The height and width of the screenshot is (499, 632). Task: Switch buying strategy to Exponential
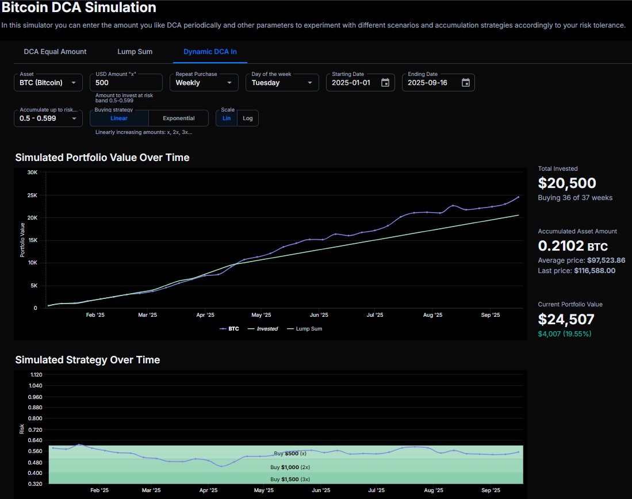pyautogui.click(x=178, y=118)
